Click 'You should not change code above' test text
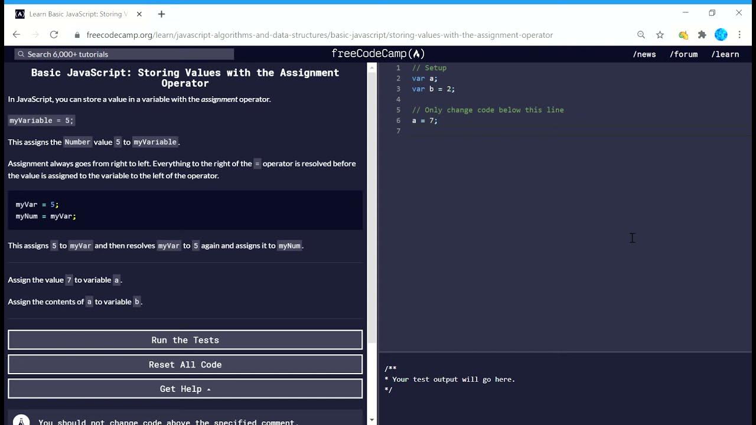The height and width of the screenshot is (425, 756). click(168, 421)
